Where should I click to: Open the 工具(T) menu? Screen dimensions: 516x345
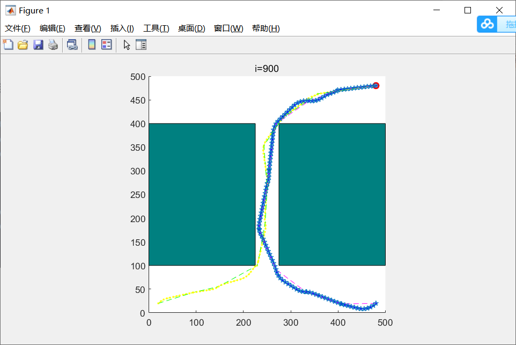pos(156,28)
